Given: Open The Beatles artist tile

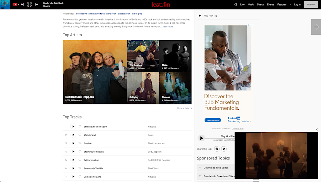Looking at the screenshot, I should click(x=143, y=56).
